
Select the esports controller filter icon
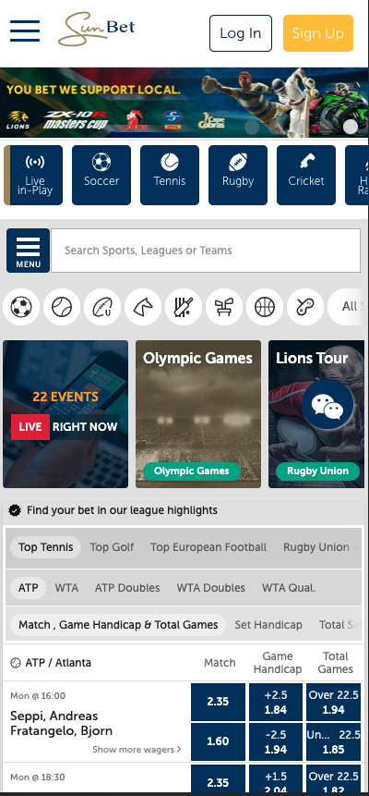coord(305,307)
